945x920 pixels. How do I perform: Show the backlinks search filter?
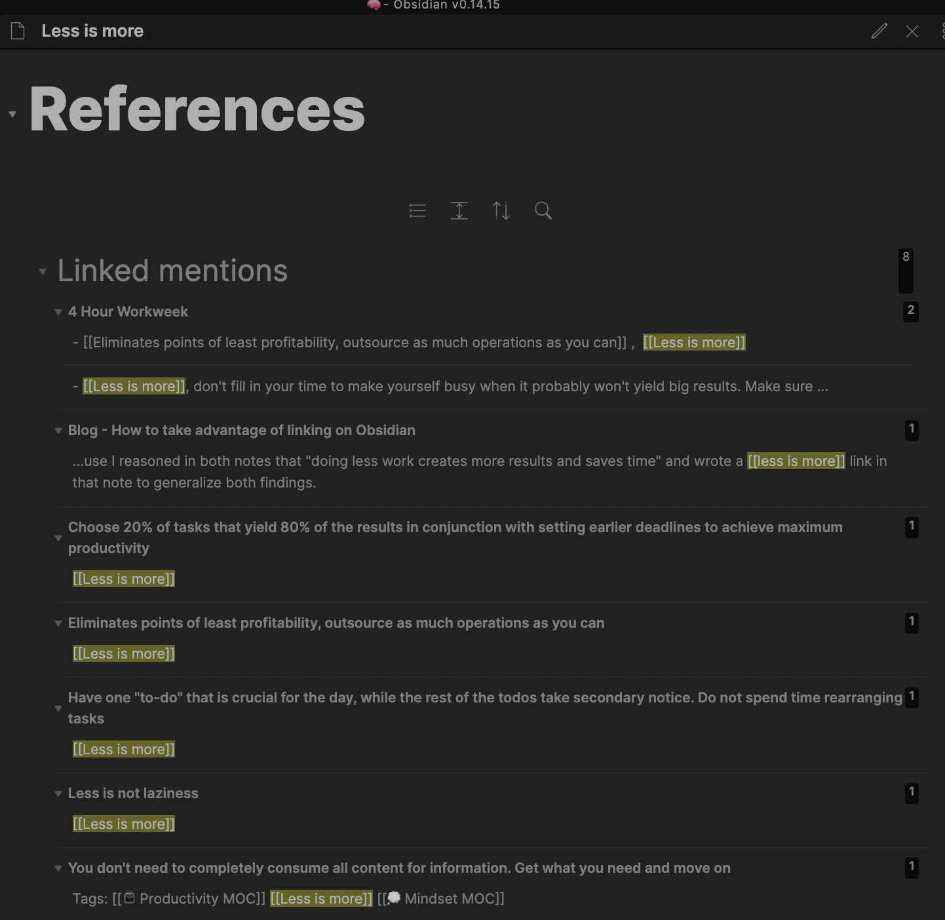coord(543,210)
